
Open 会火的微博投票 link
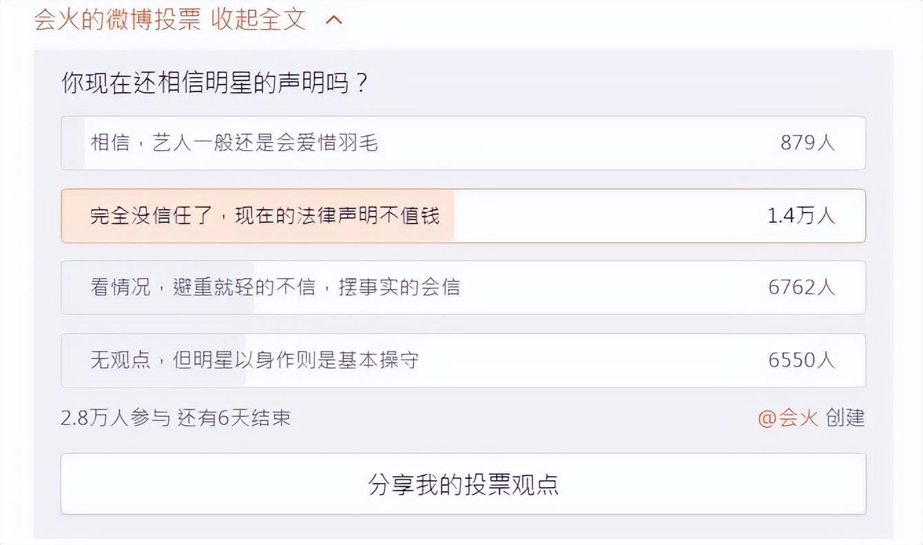tap(117, 19)
